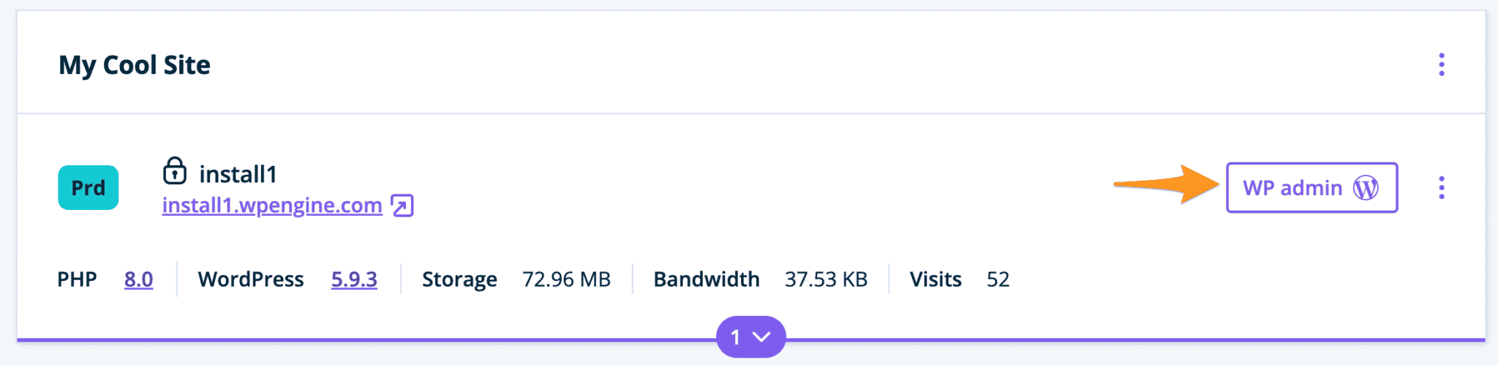Click the WordPress logo in WP admin button
Image resolution: width=1498 pixels, height=365 pixels.
(x=1365, y=188)
